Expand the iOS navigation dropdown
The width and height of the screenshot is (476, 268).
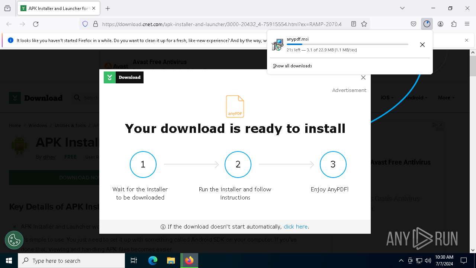point(387,98)
